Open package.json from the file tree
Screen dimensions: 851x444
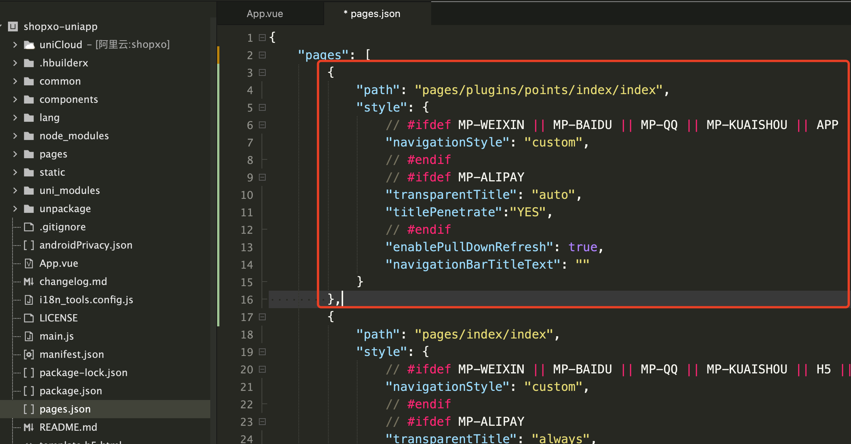pyautogui.click(x=71, y=391)
